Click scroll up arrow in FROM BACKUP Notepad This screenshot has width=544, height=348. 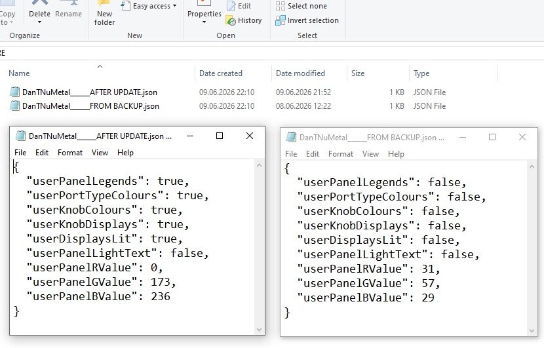point(532,167)
